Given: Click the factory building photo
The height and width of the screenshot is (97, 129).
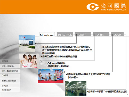Looking at the screenshot, I should (27, 43).
